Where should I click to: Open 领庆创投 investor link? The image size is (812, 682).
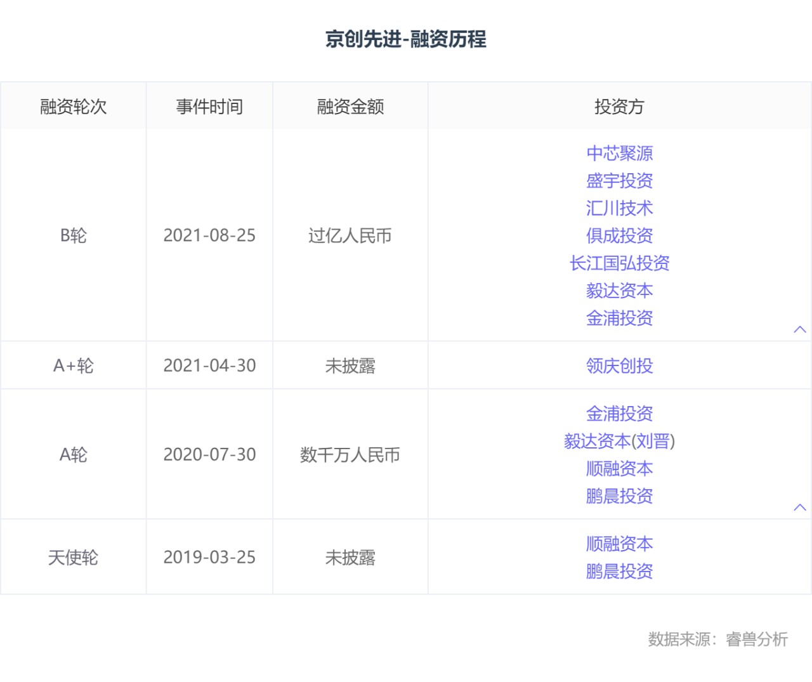point(619,365)
